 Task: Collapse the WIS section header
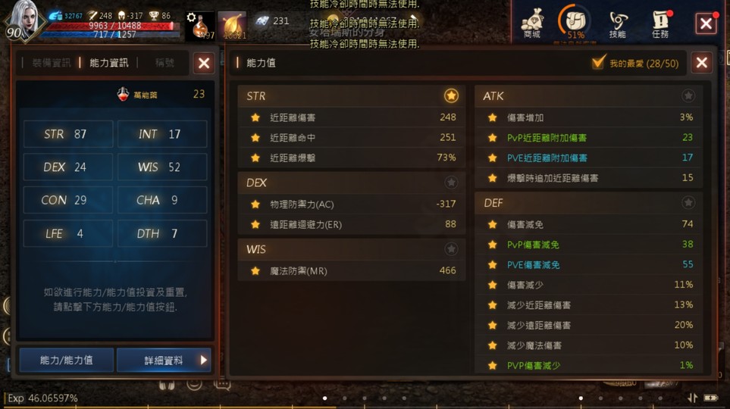pyautogui.click(x=352, y=249)
